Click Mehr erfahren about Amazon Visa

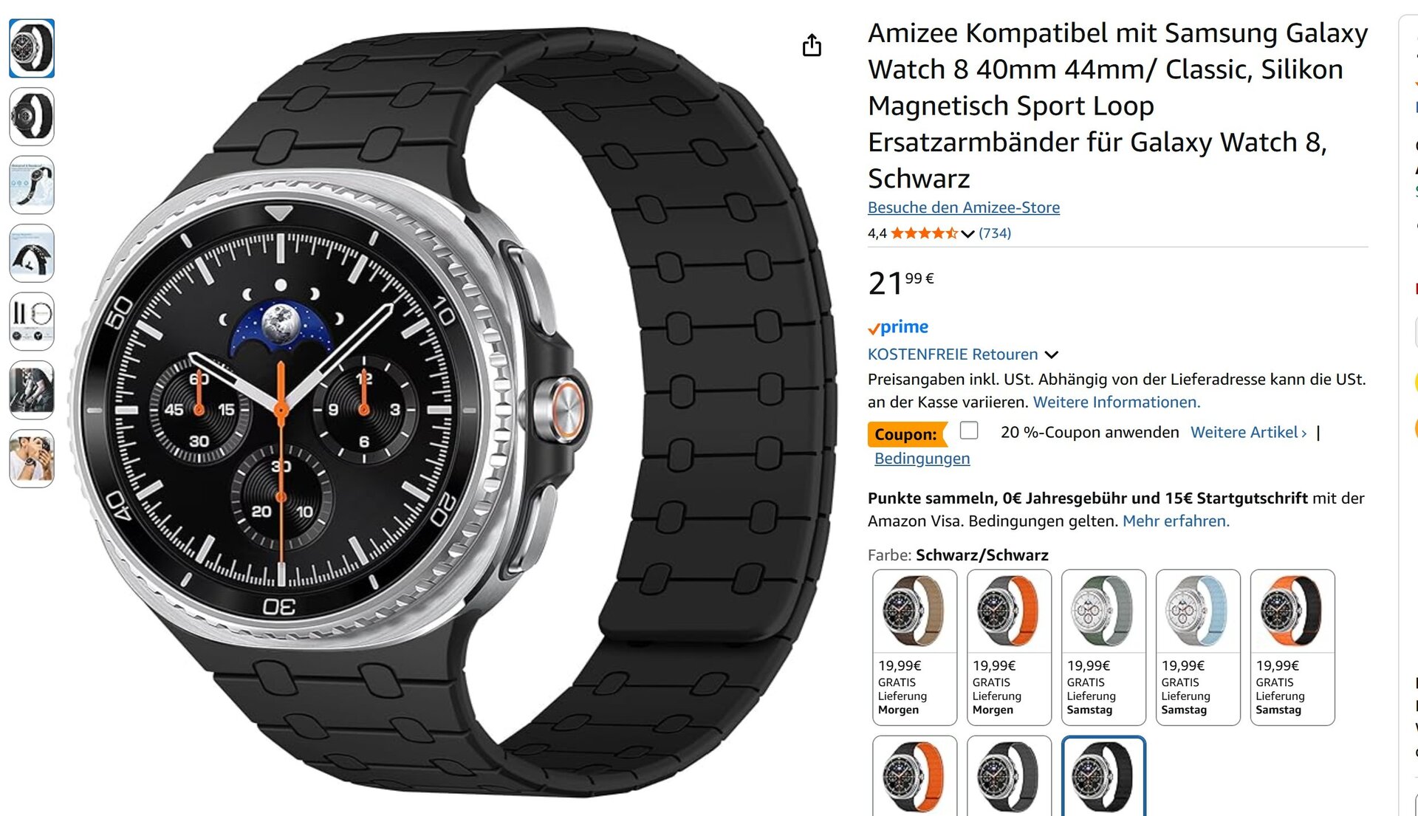[1176, 521]
